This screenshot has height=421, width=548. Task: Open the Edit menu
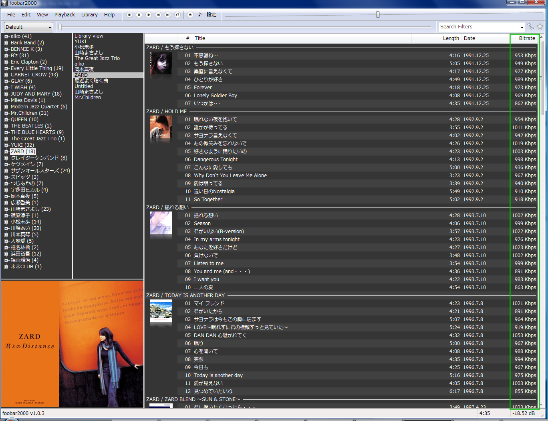coord(26,15)
